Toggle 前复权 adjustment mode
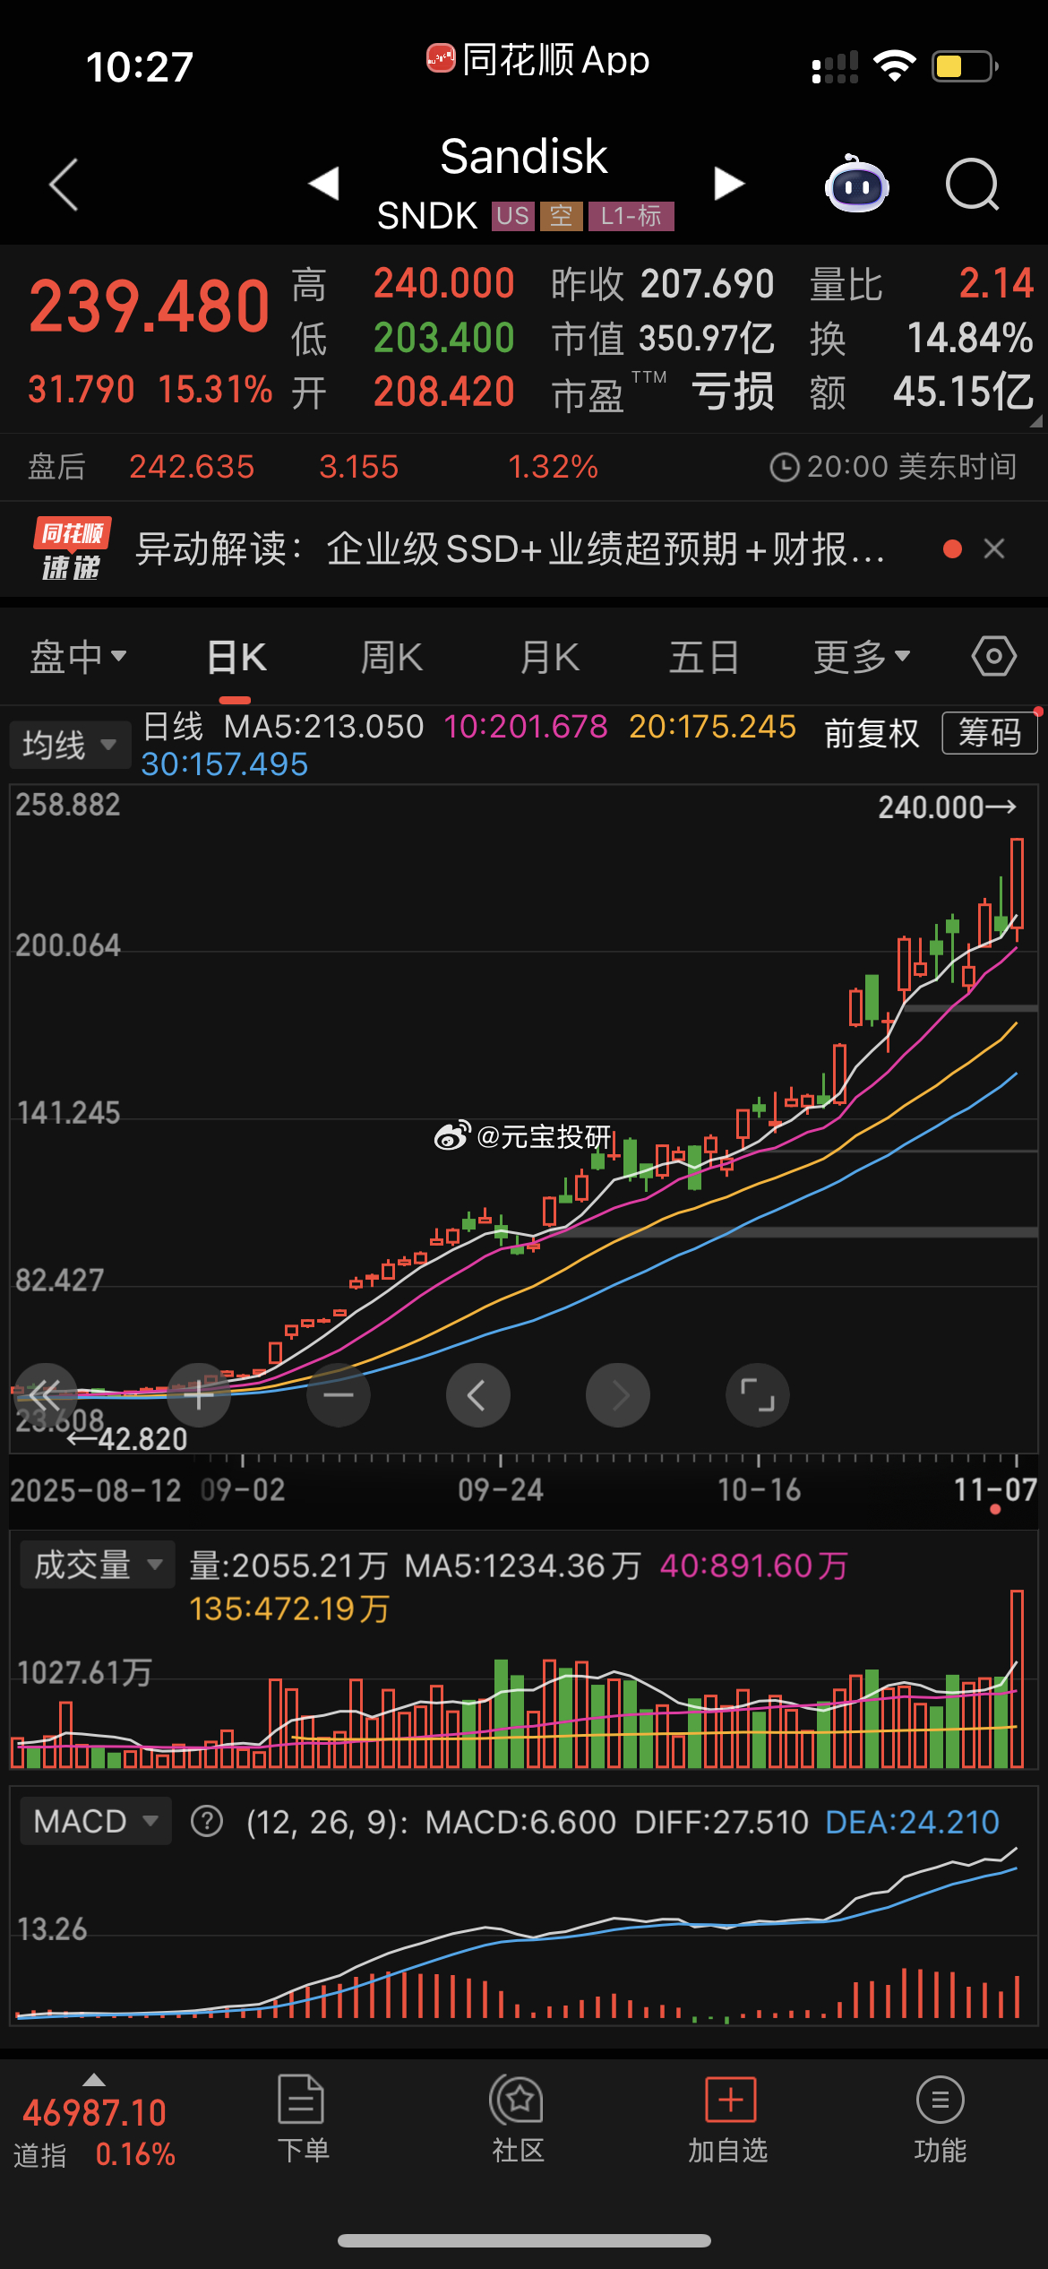 (x=872, y=733)
